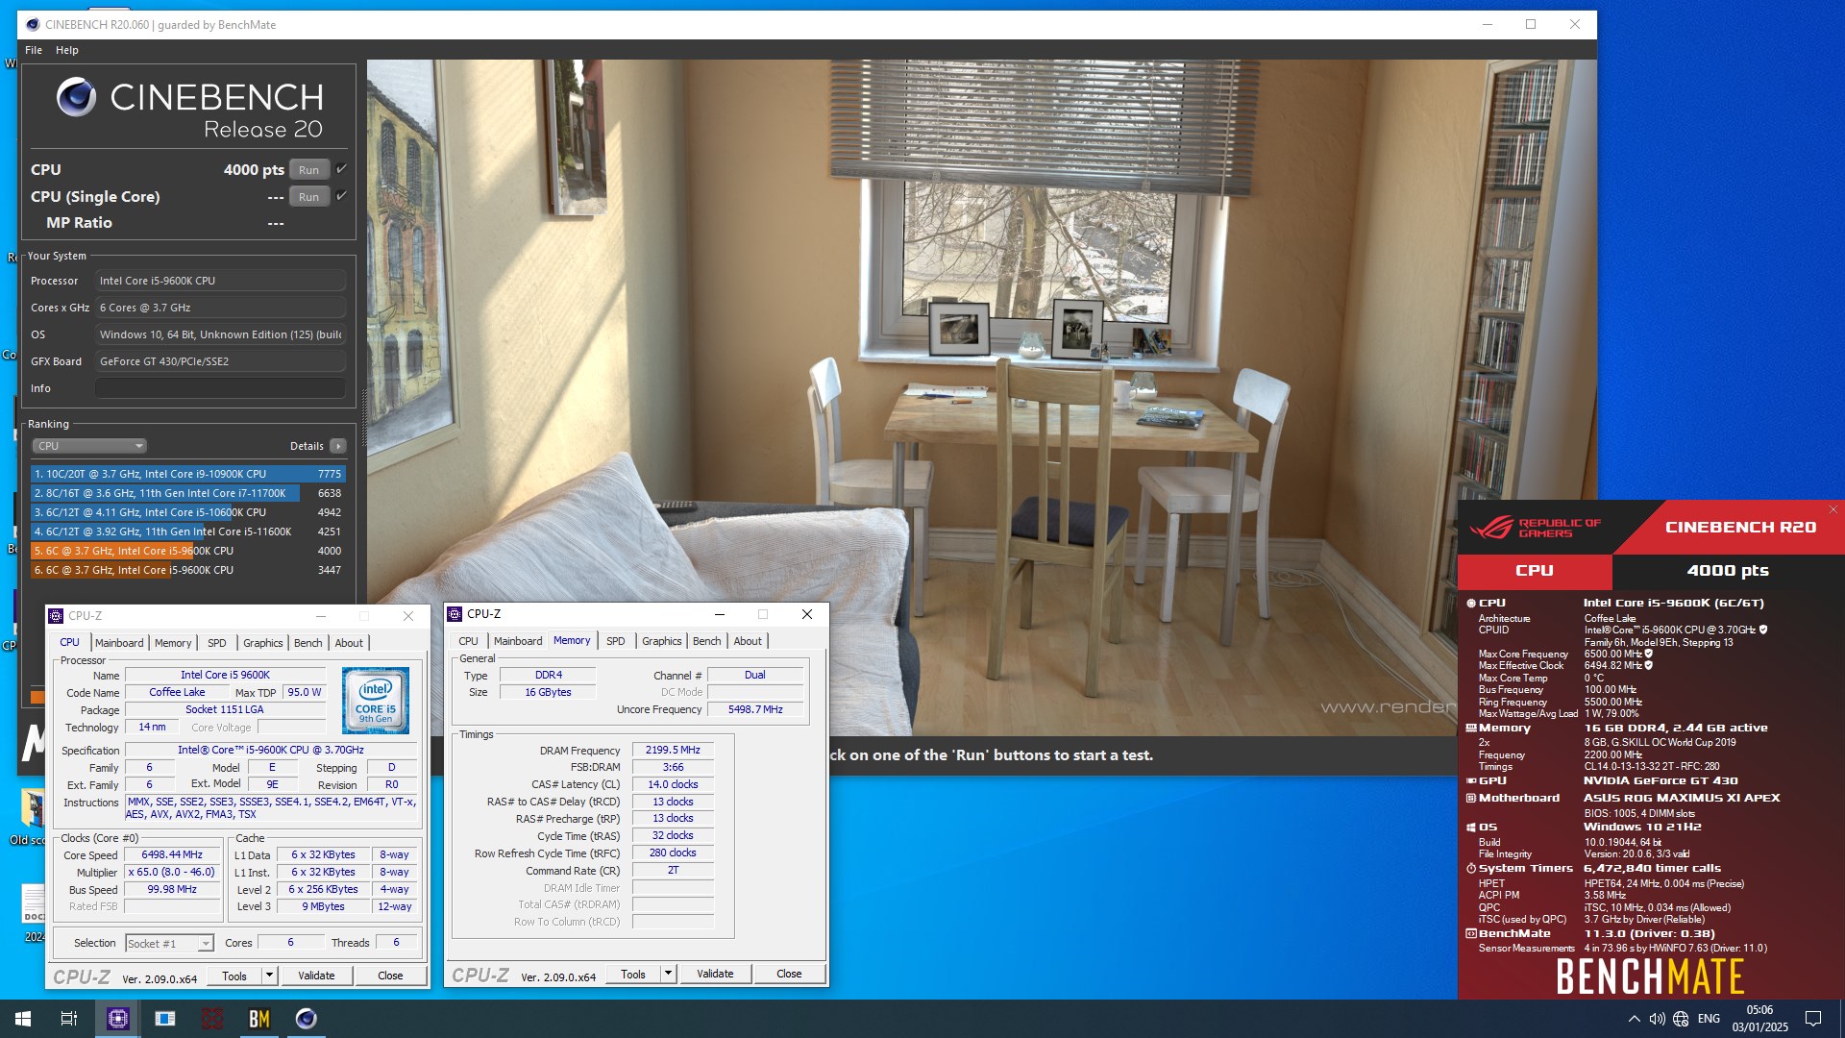Click the Info input field in Your System
Viewport: 1845px width, 1038px height.
click(220, 388)
